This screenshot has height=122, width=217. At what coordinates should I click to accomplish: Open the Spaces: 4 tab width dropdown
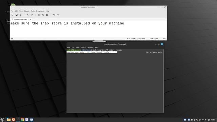141,39
